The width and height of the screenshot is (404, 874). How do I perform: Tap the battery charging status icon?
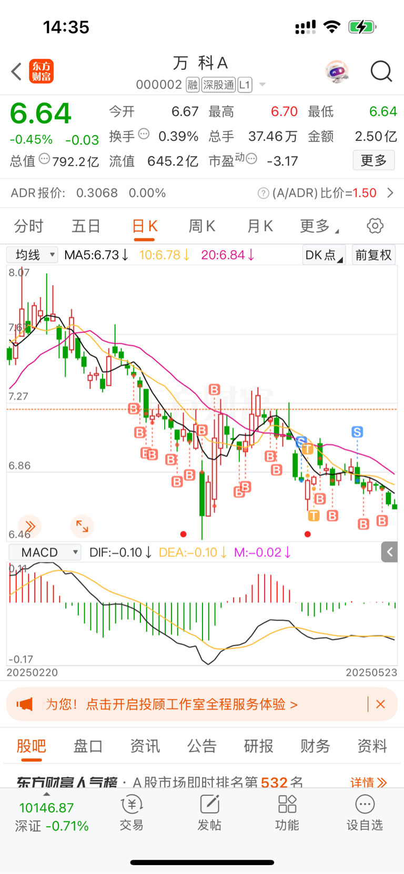362,27
